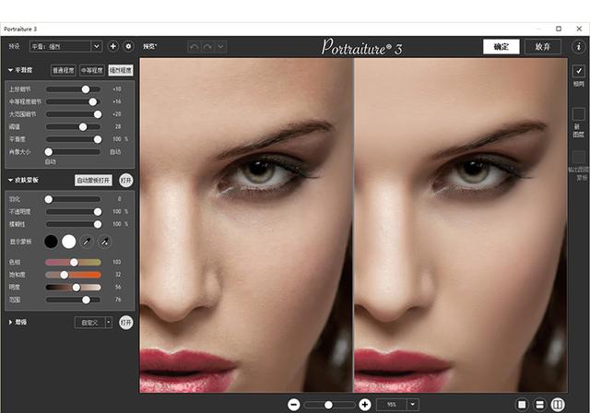Screen dimensions: 590x413
Task: Adjust the 色相 hue color slider
Action: 74,262
